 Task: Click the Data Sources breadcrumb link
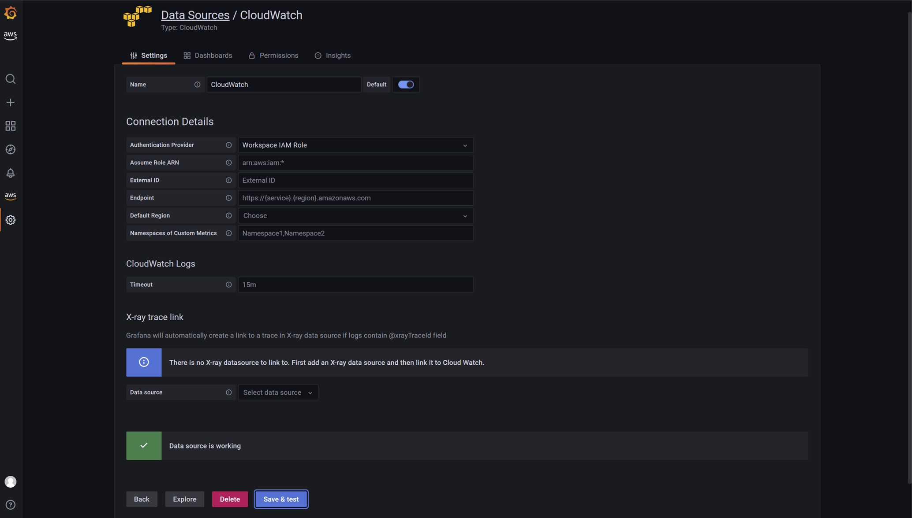click(195, 15)
